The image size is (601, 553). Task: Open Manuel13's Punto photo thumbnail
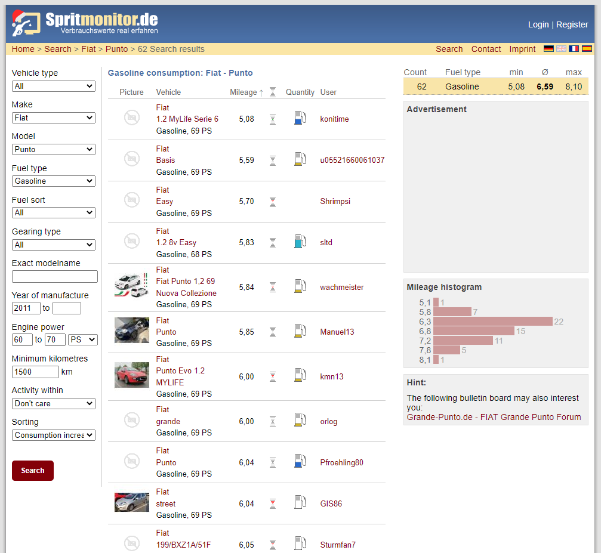tap(131, 330)
